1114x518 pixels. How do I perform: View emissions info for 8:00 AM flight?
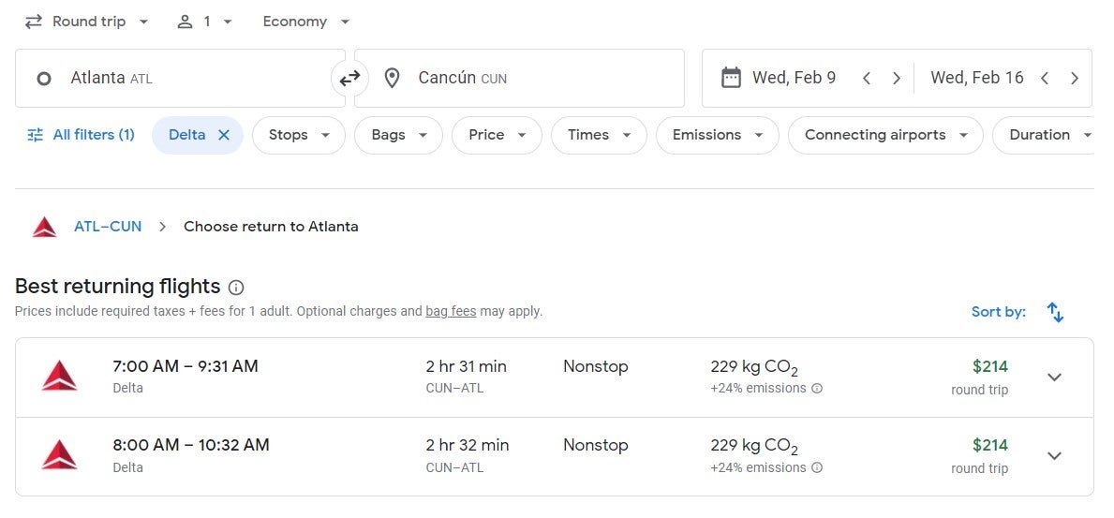[817, 468]
